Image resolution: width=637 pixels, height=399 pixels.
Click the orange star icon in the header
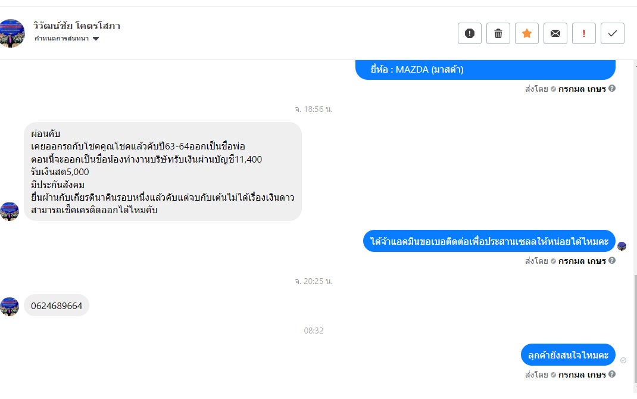(527, 33)
